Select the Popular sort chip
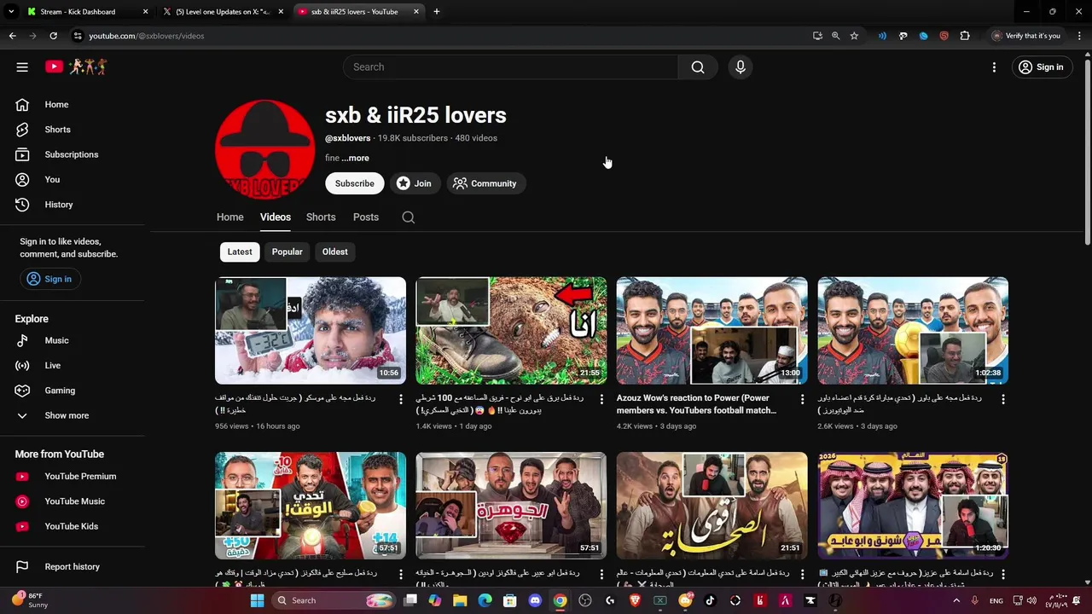 287,252
